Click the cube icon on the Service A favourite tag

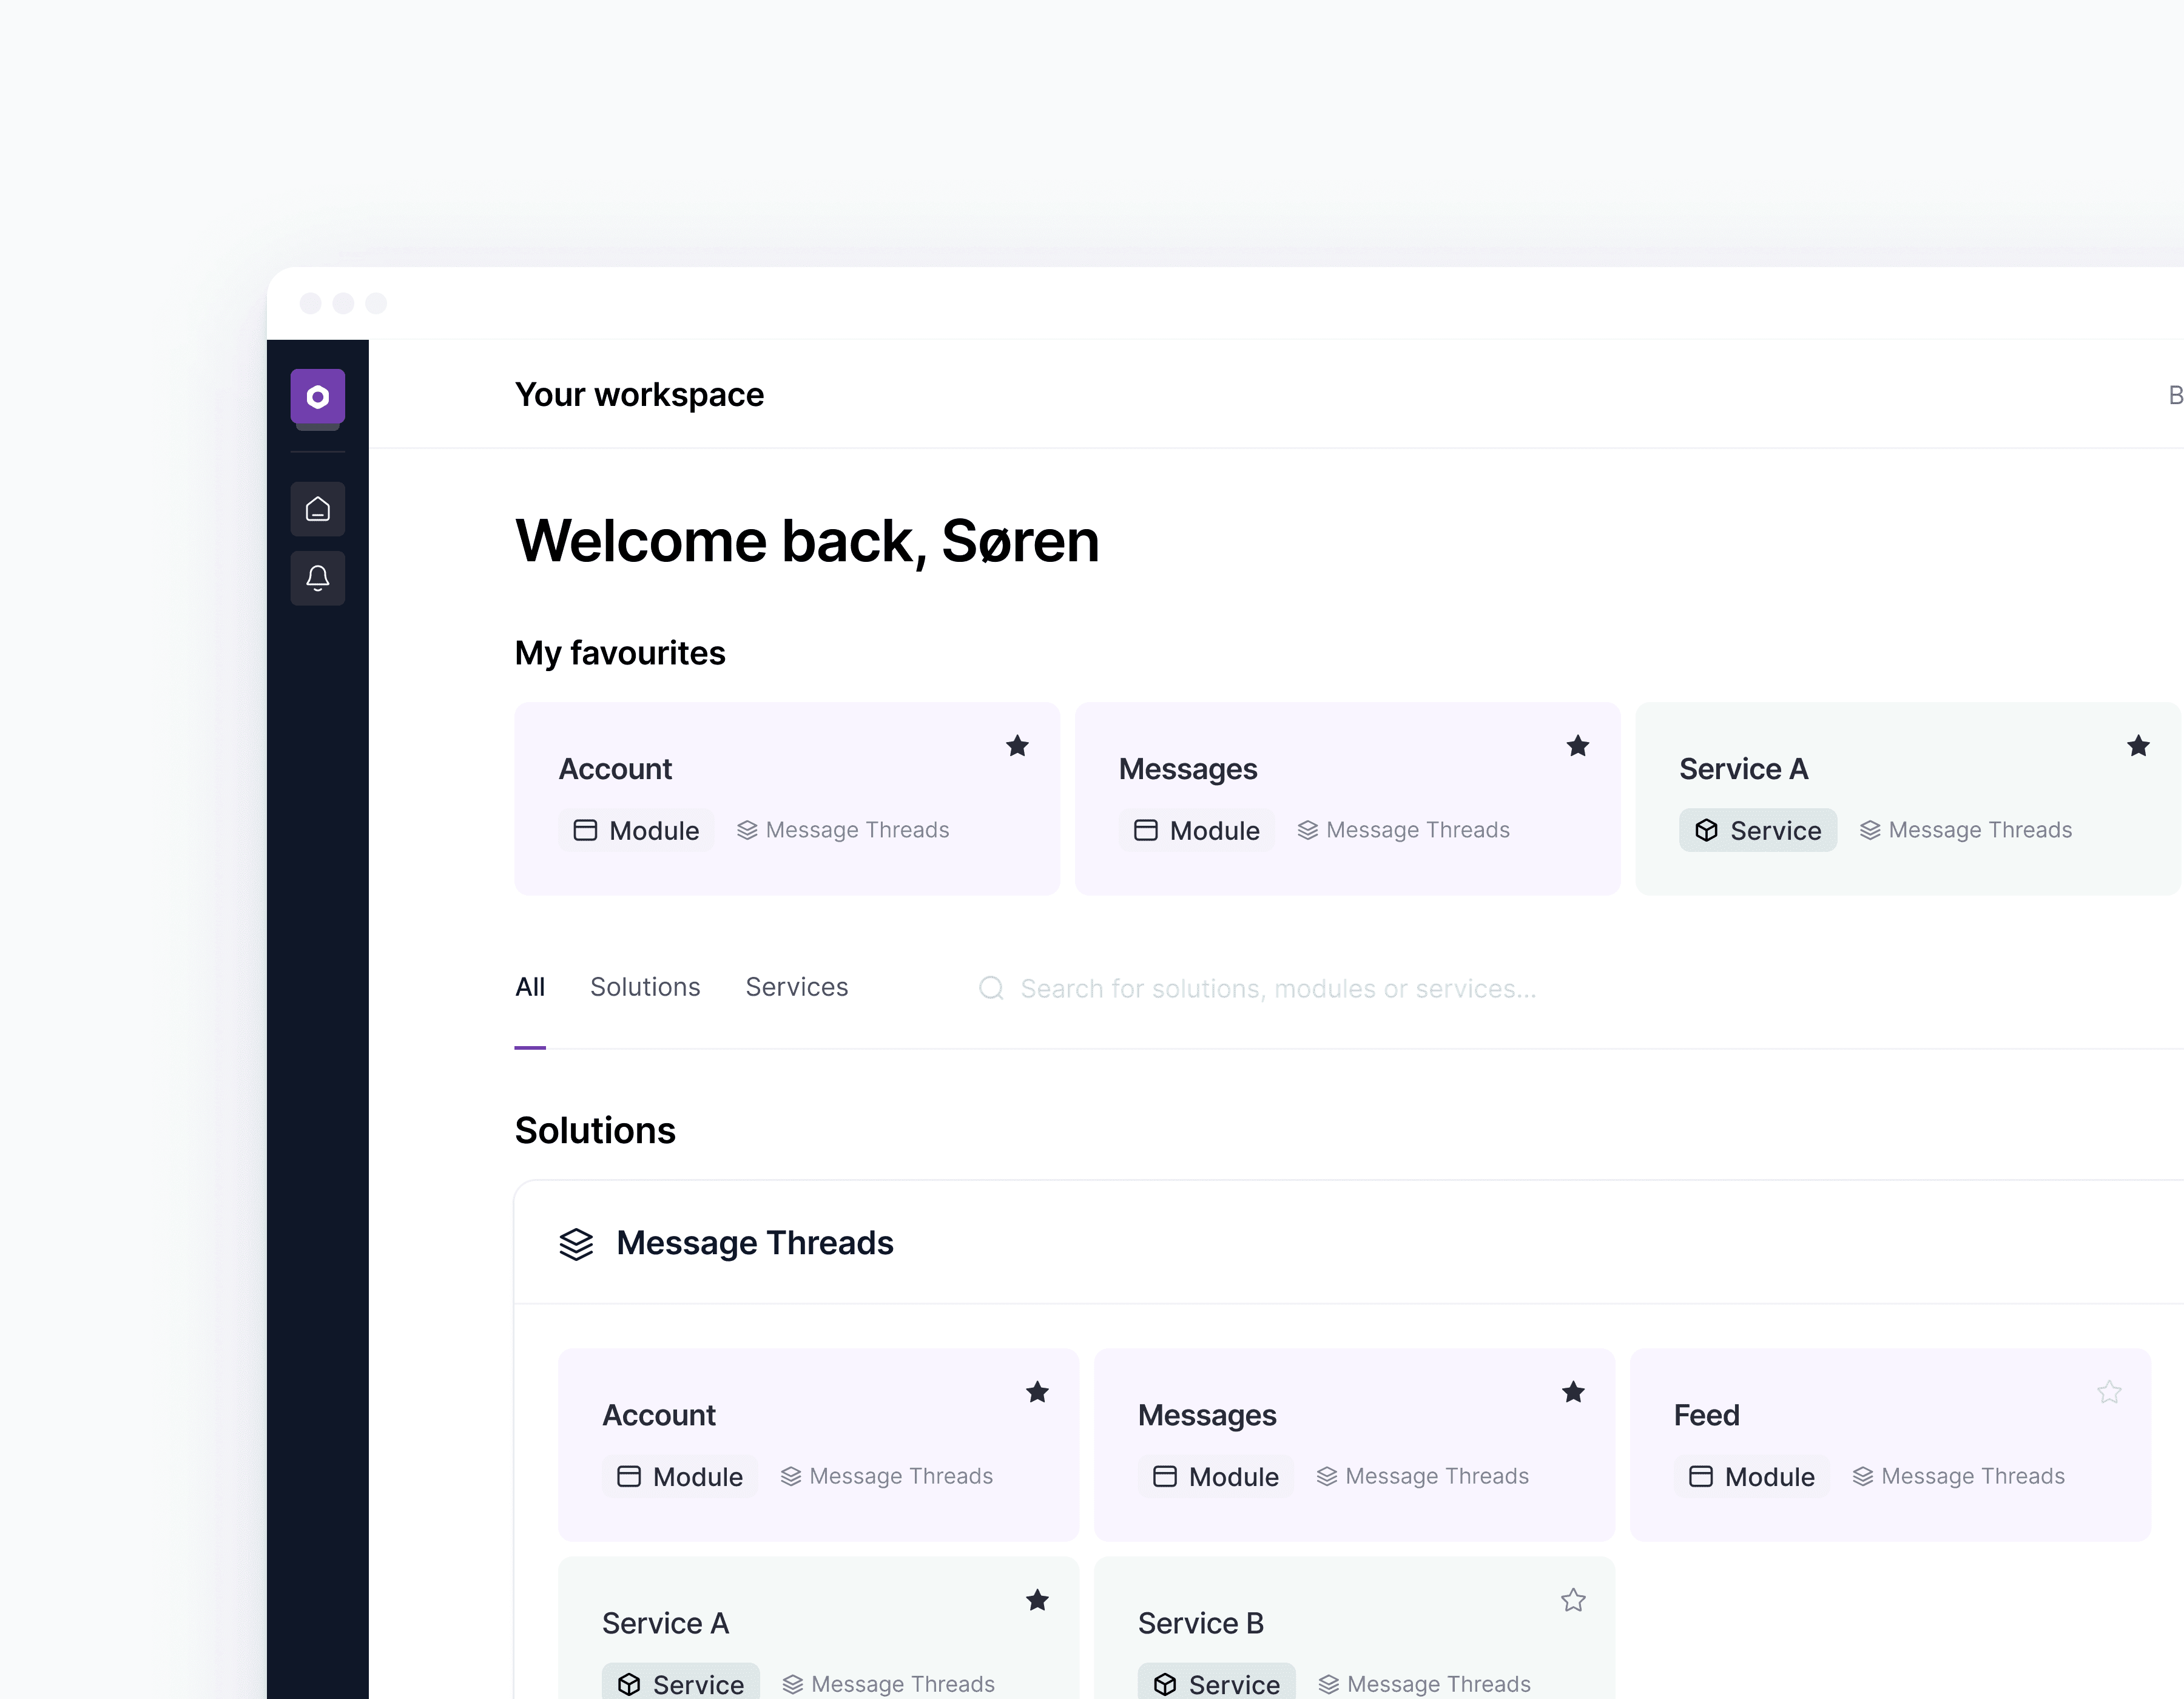click(x=1706, y=830)
